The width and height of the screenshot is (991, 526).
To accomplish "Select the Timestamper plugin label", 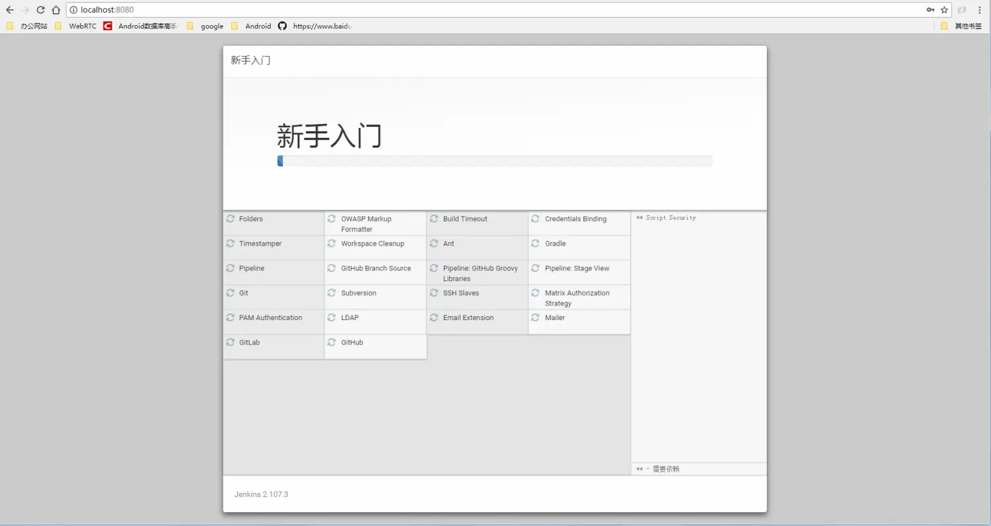I will tap(260, 244).
